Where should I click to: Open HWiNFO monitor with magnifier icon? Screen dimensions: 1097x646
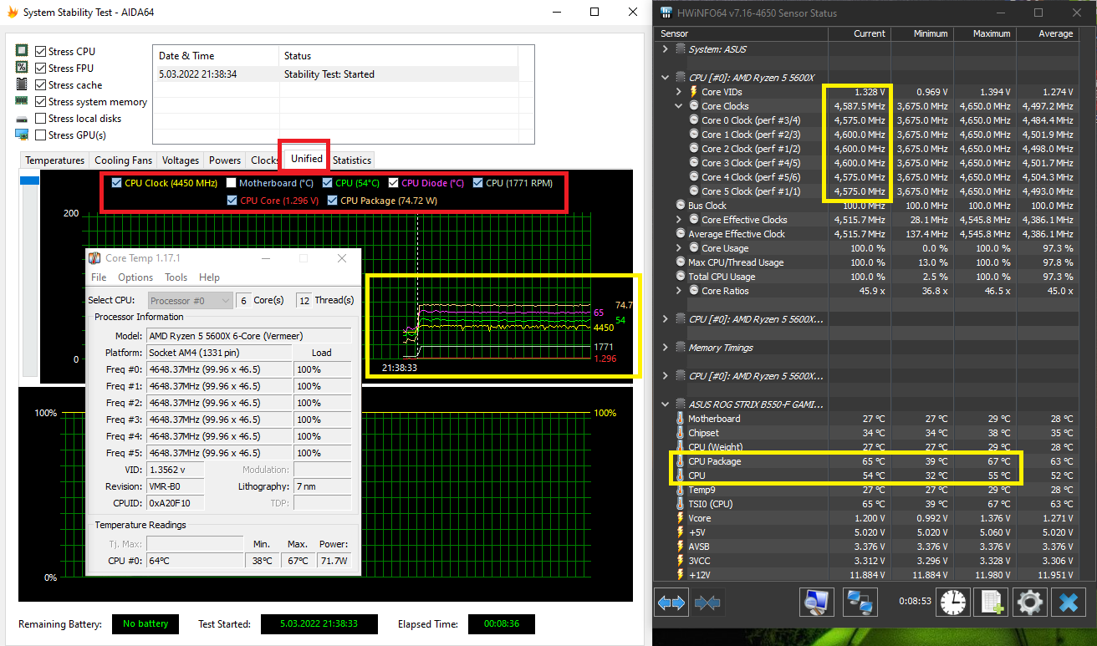coord(817,602)
